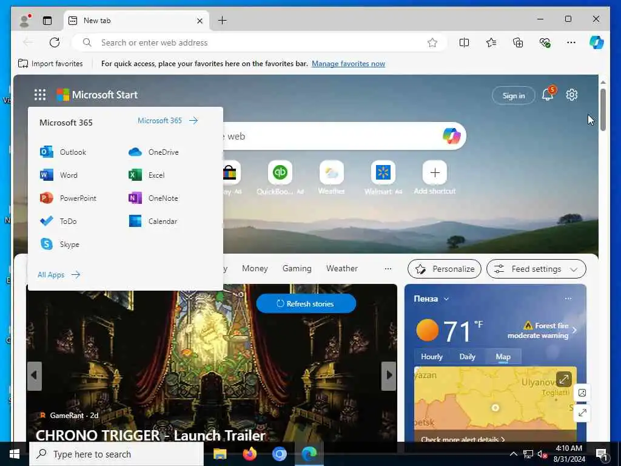Open the Action Center notifications
621x466 pixels.
[x=602, y=455]
